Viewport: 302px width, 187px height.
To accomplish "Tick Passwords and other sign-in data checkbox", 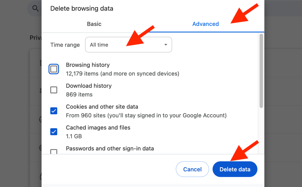I will (x=54, y=152).
